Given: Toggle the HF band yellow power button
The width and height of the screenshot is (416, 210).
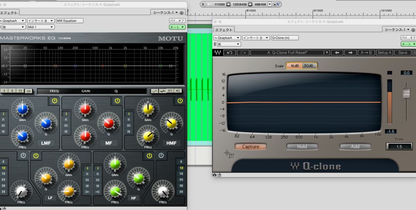Looking at the screenshot, I should pyautogui.click(x=149, y=155).
